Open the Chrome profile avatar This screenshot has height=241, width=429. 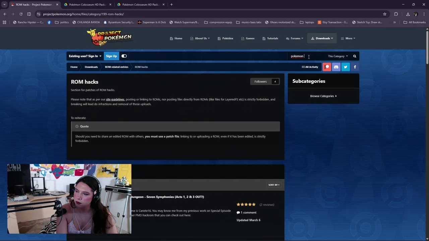(416, 14)
